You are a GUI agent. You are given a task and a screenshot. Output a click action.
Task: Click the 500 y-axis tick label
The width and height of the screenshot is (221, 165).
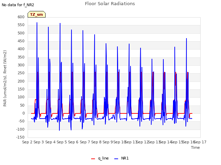[21, 33]
